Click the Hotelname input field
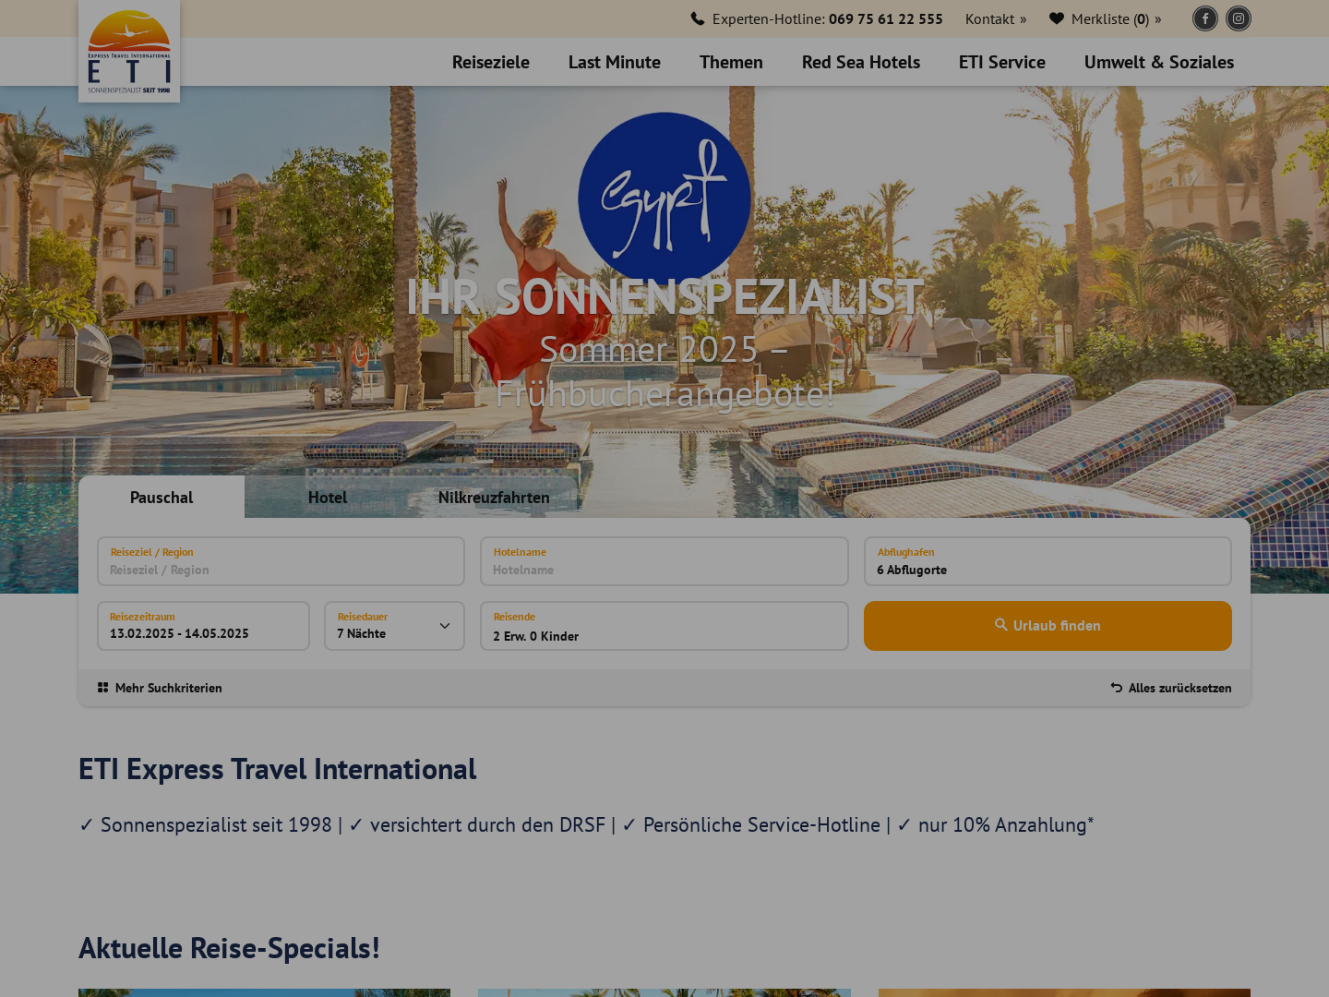 pyautogui.click(x=664, y=561)
